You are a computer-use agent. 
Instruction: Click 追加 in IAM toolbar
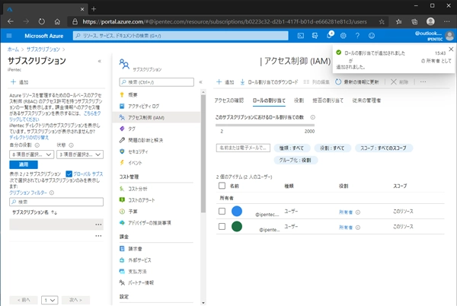point(225,82)
